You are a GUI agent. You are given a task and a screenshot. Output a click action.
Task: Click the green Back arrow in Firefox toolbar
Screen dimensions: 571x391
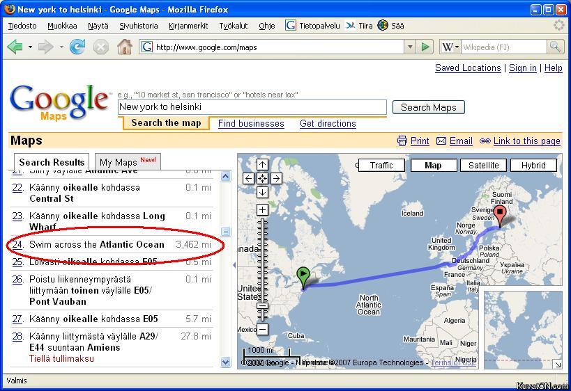pyautogui.click(x=15, y=47)
